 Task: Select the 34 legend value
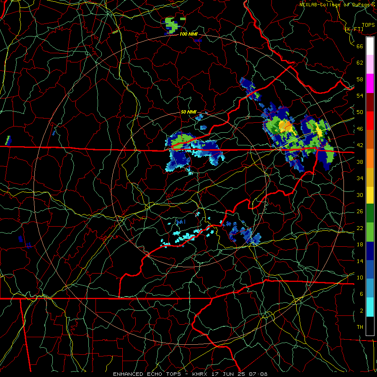click(360, 178)
